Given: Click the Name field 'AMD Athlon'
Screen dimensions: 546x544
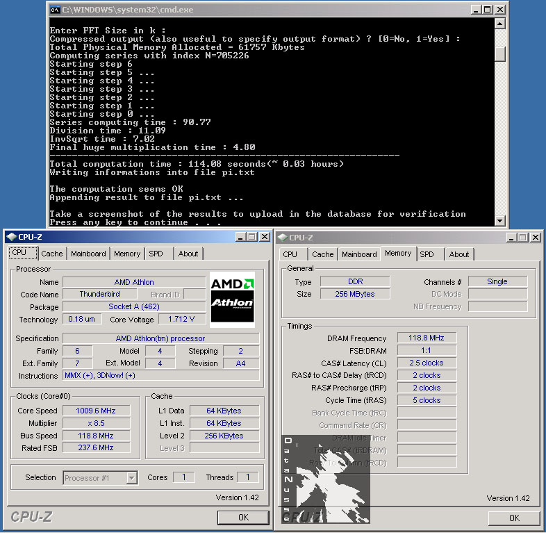Looking at the screenshot, I should click(x=134, y=282).
